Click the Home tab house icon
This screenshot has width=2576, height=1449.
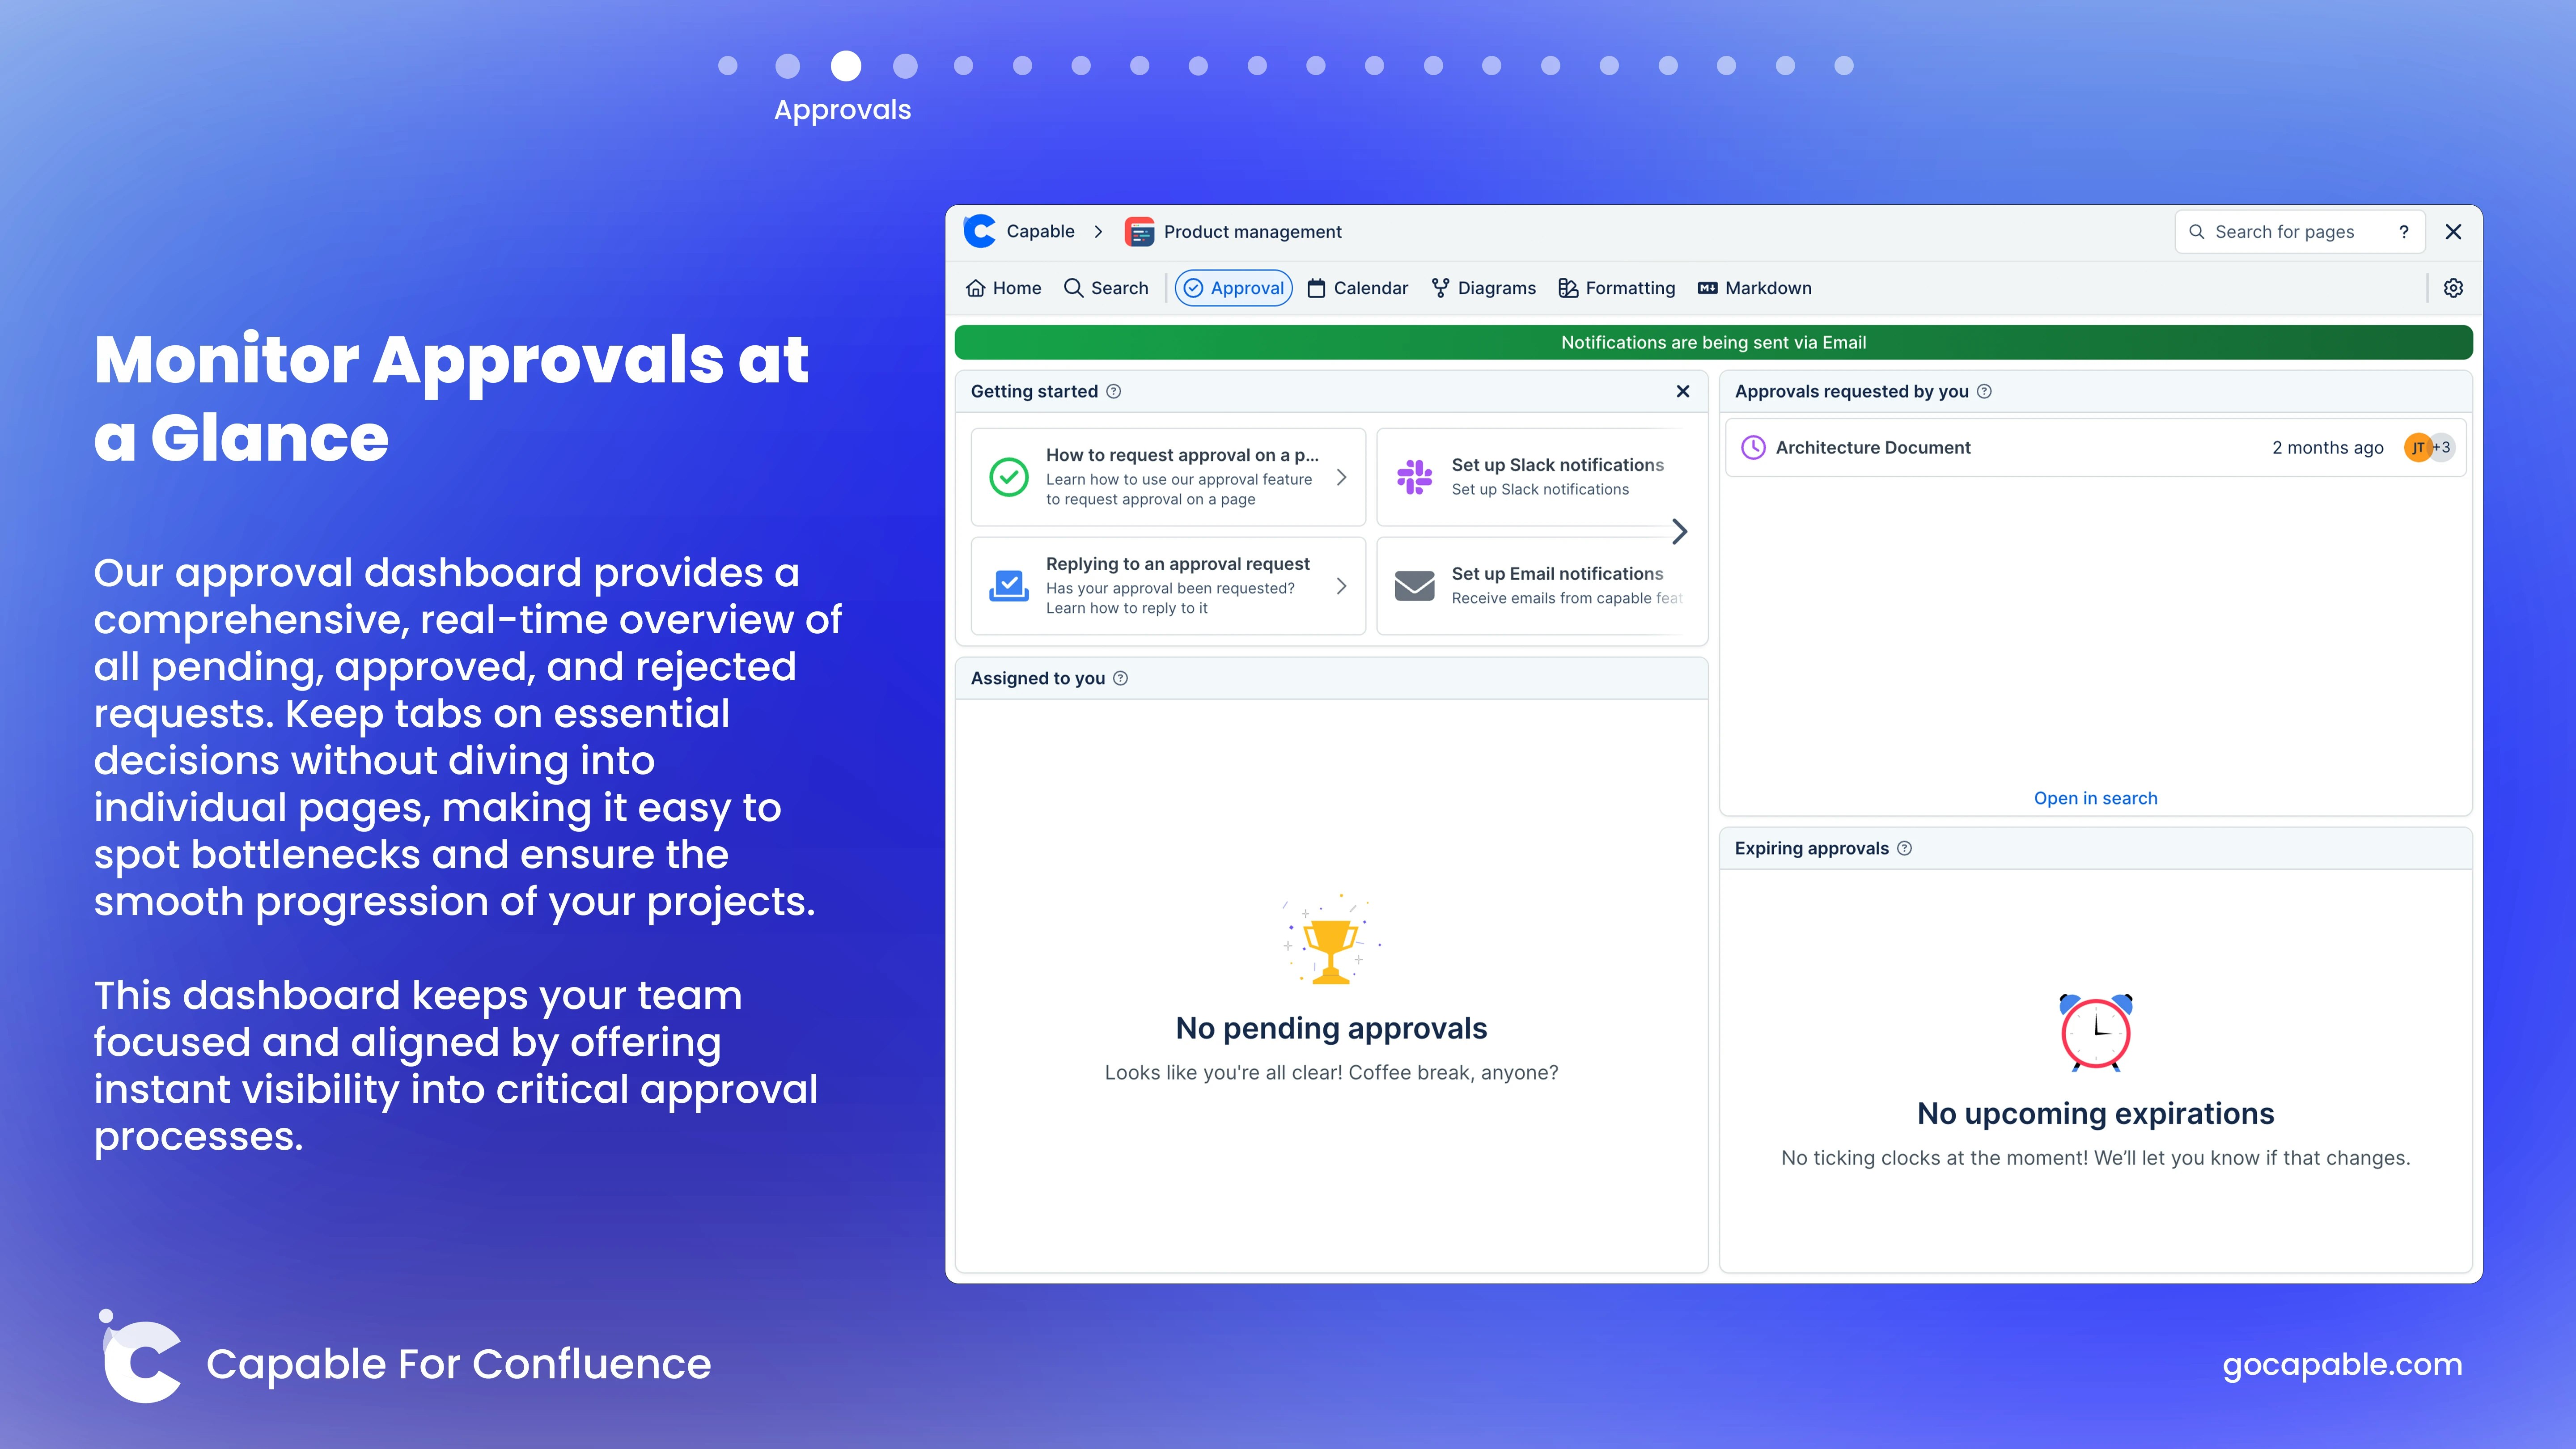[976, 288]
